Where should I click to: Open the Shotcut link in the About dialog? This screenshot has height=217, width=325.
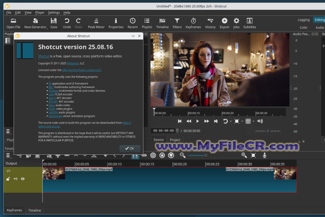click(x=44, y=56)
